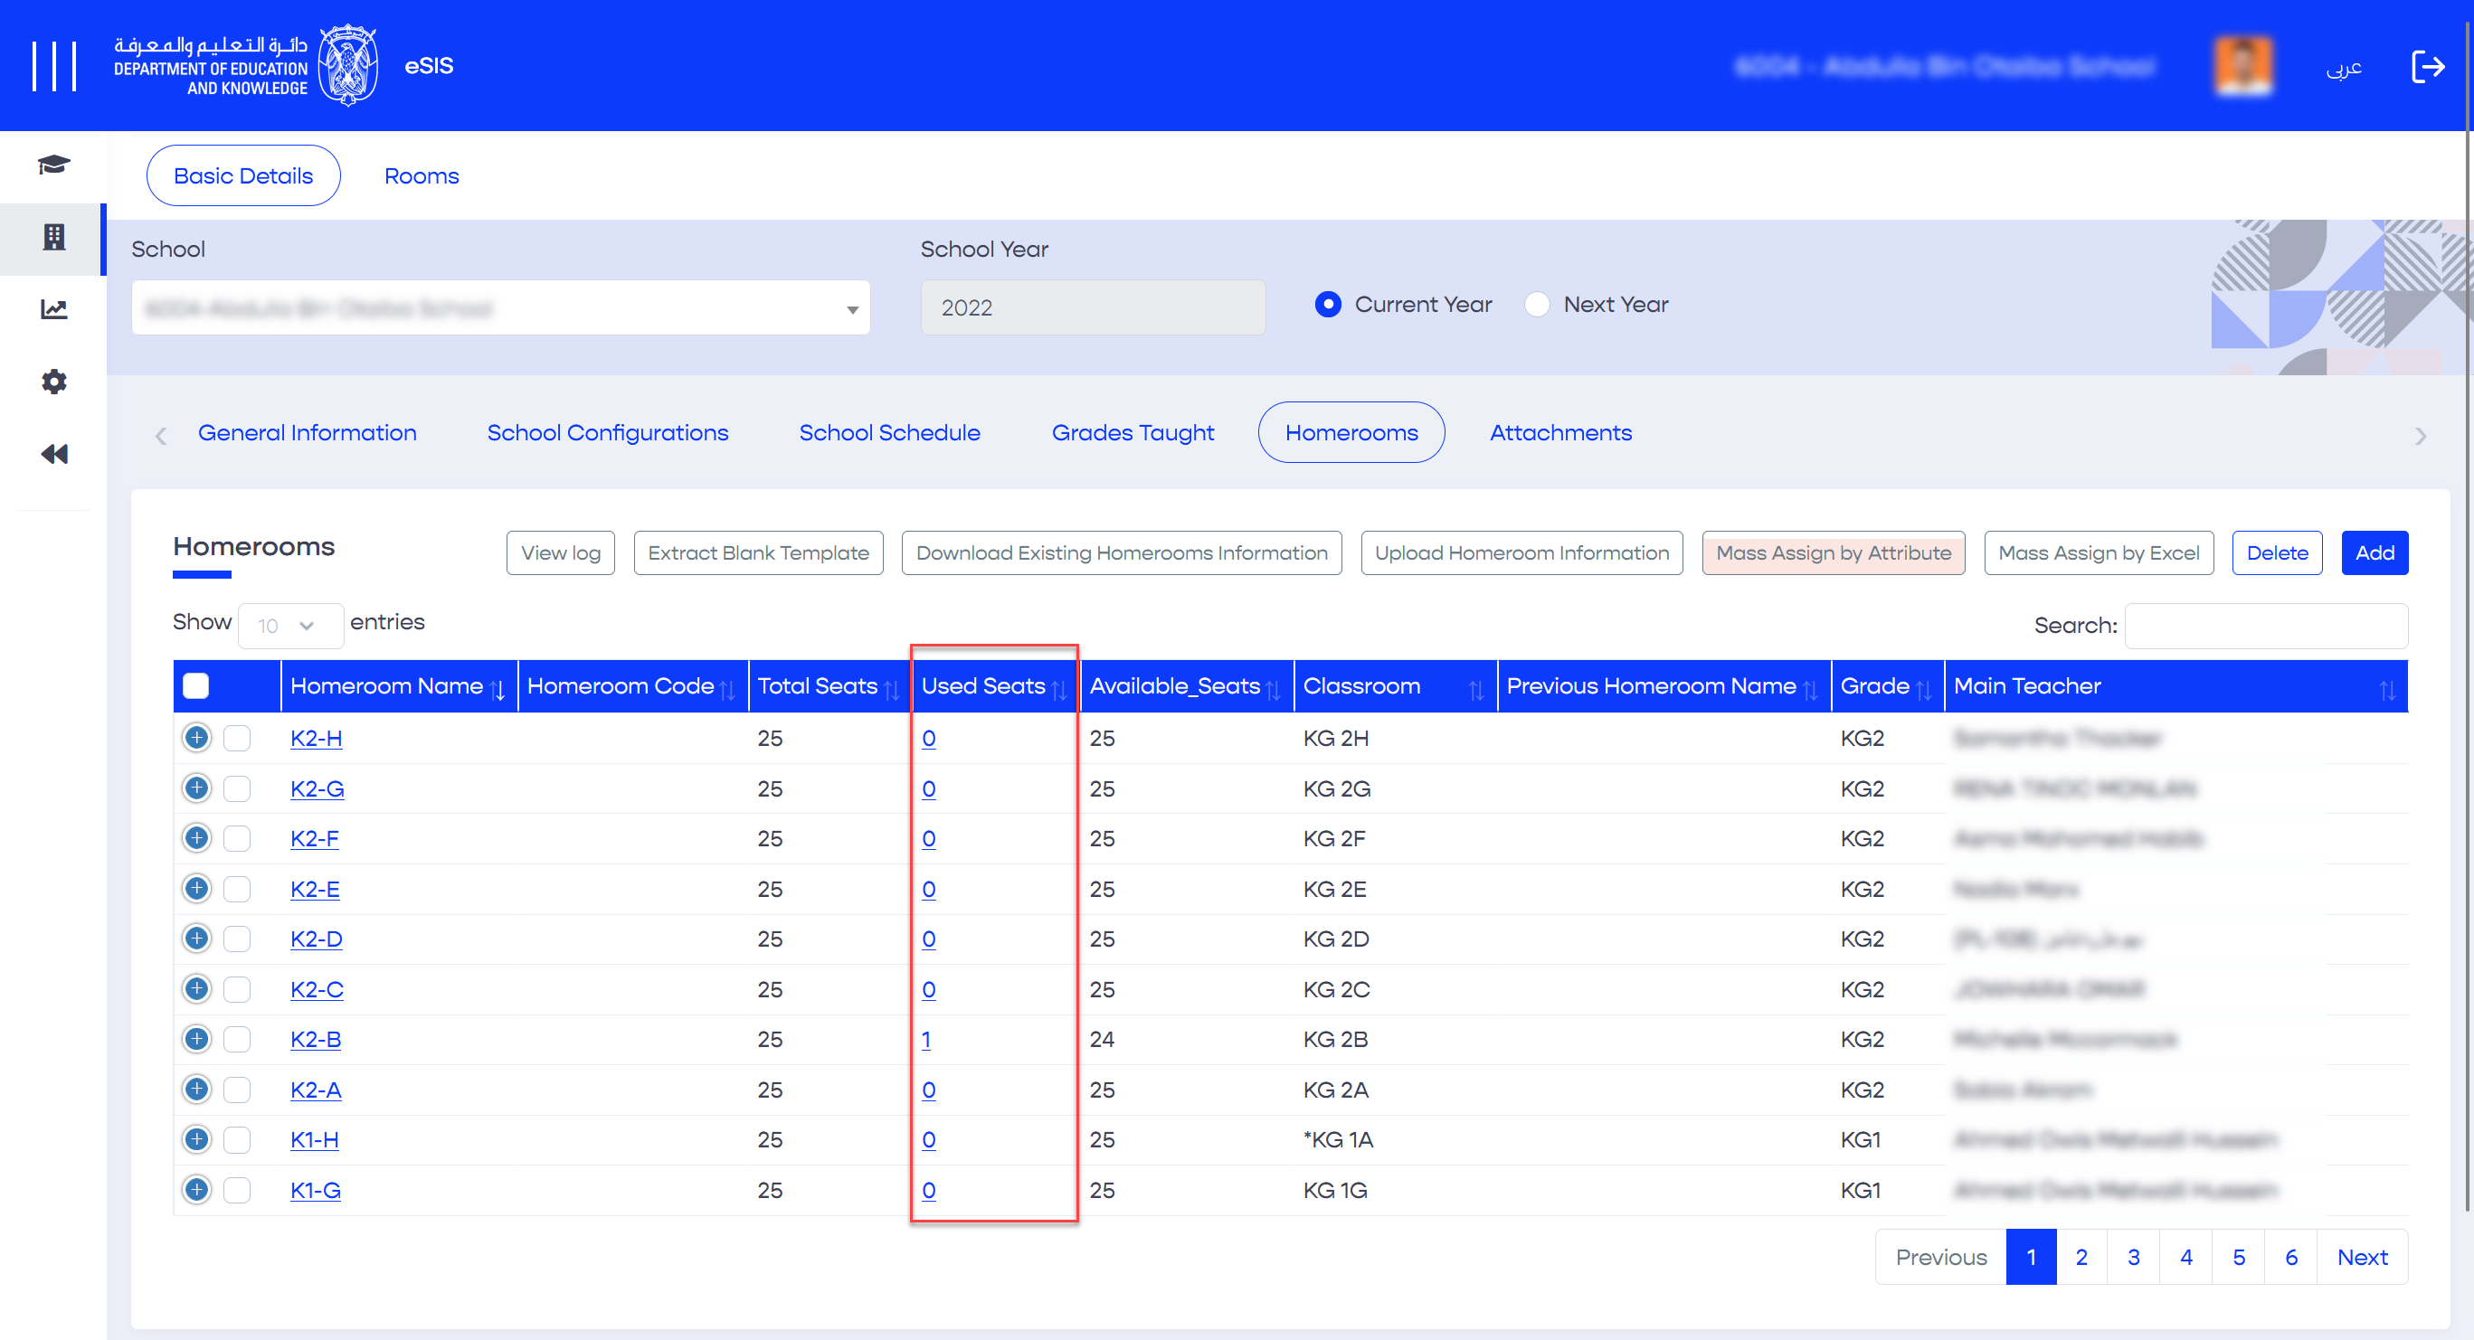Expand row details for K2-D
Screen dimensions: 2474x1340
[197, 939]
